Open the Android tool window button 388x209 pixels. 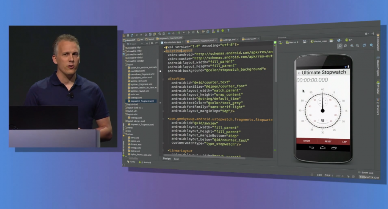click(x=145, y=163)
